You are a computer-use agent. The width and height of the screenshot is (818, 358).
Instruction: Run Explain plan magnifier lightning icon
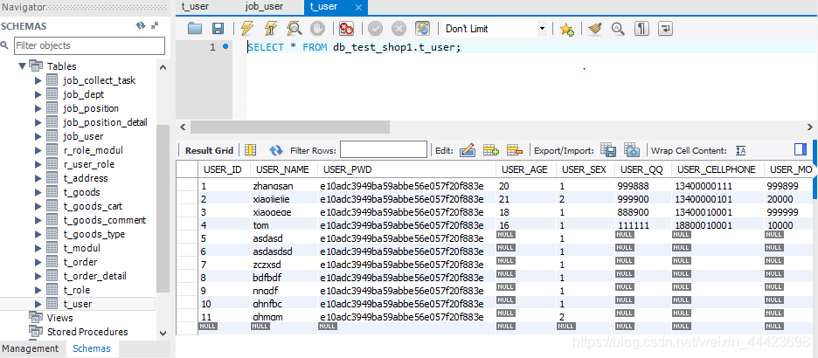coord(295,29)
